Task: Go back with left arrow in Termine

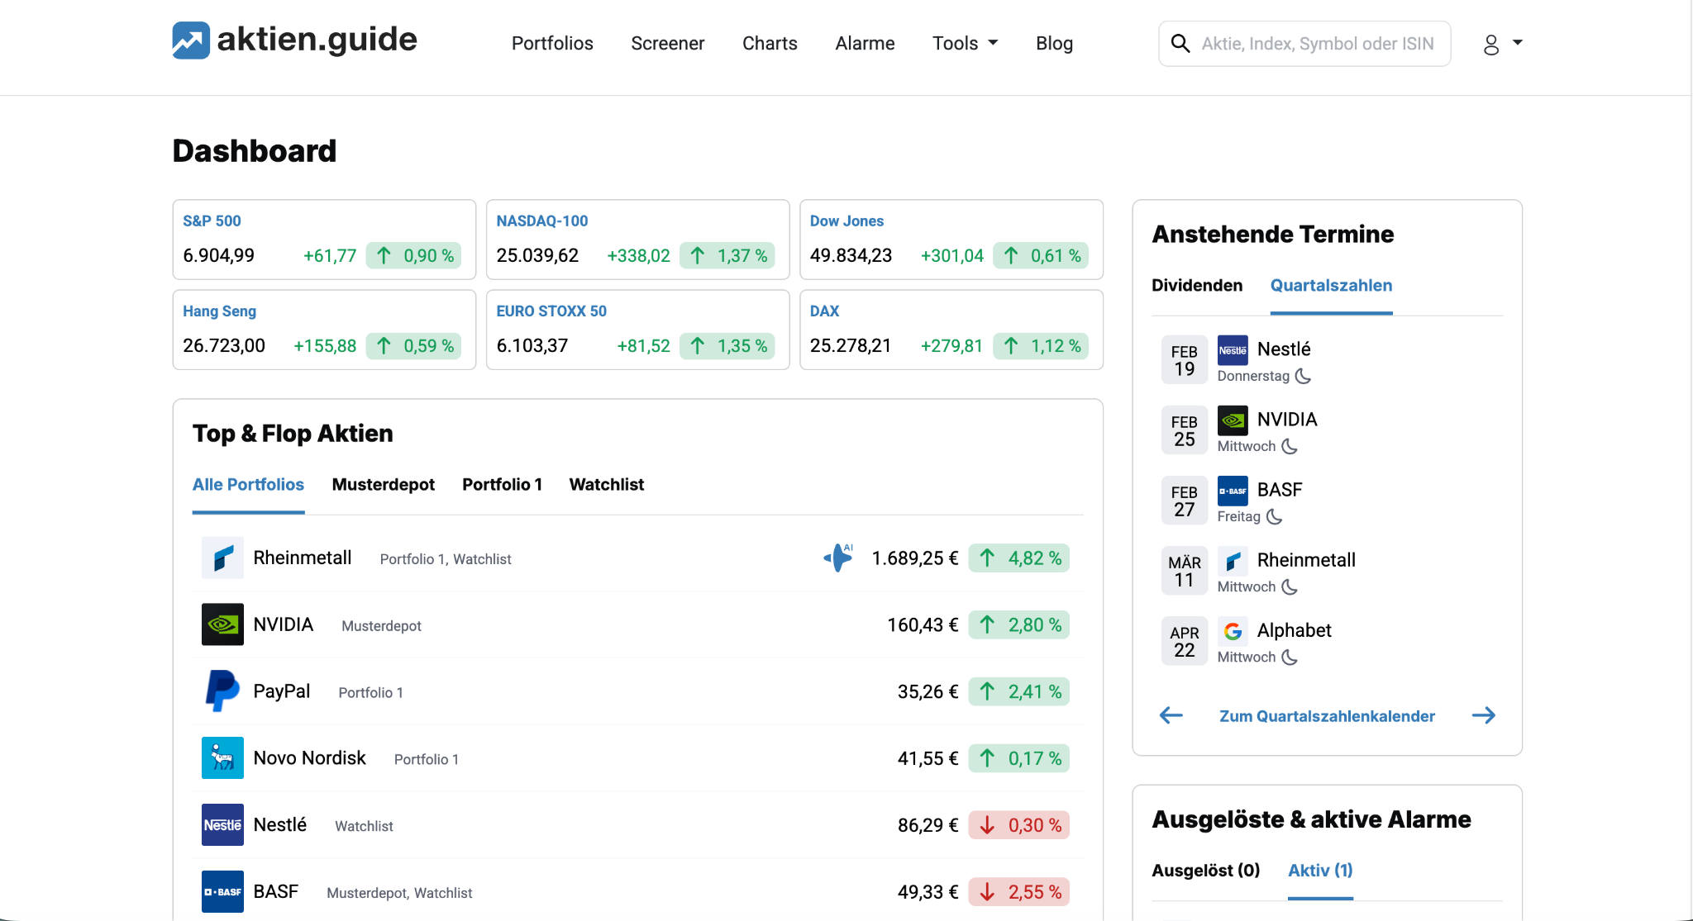Action: coord(1171,715)
